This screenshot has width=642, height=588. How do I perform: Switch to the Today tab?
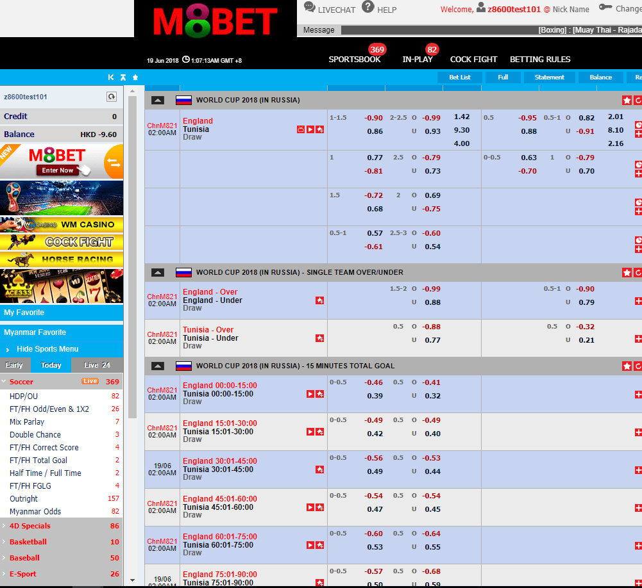click(51, 365)
